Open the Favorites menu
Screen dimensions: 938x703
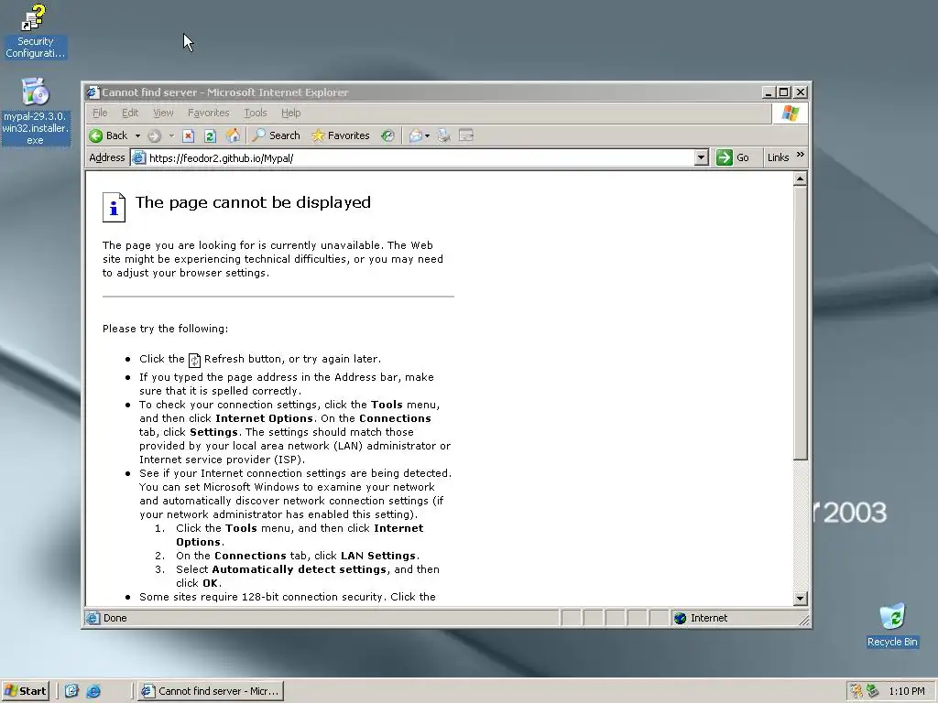[x=208, y=113]
